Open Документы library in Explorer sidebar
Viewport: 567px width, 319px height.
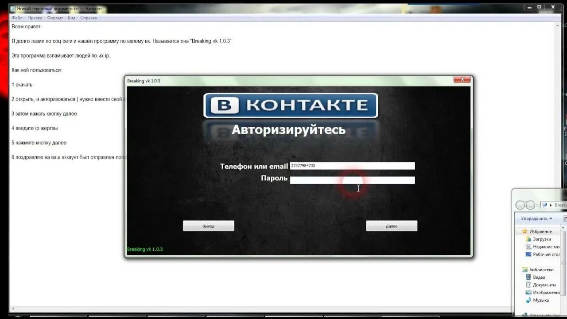[x=544, y=285]
